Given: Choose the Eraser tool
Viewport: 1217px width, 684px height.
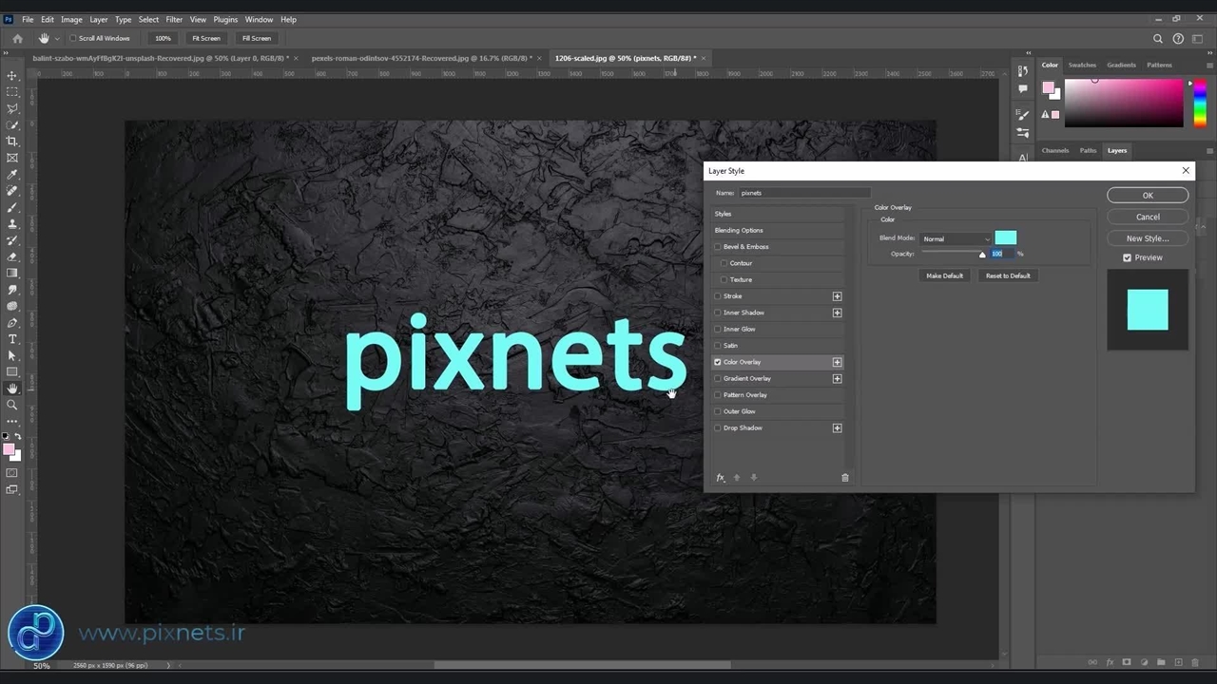Looking at the screenshot, I should coord(12,256).
